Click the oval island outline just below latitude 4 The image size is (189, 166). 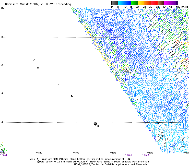point(72,96)
